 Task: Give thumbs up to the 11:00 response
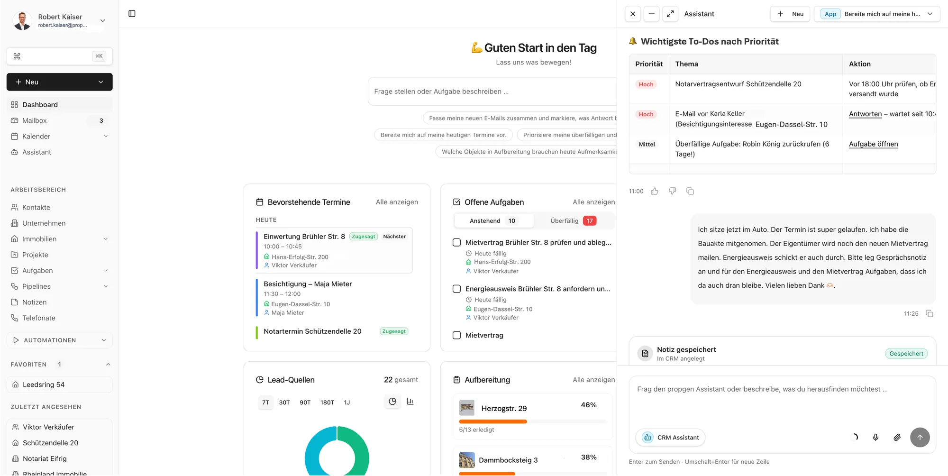[x=655, y=191]
